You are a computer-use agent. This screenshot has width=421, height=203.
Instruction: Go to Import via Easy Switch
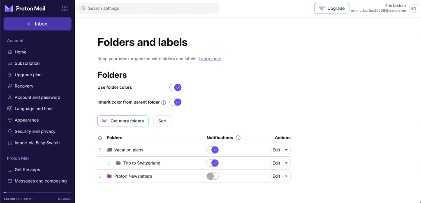click(37, 143)
